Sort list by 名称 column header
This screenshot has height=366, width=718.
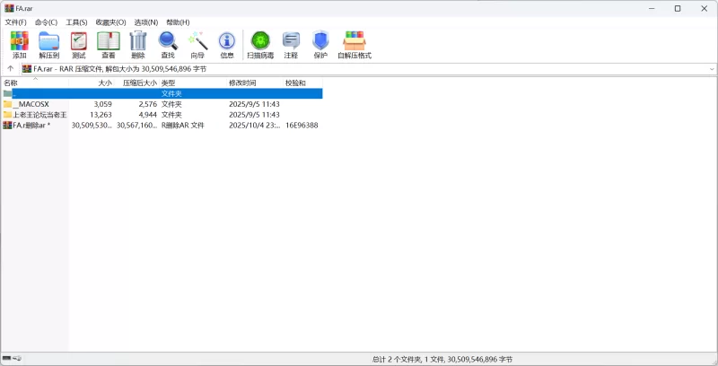pyautogui.click(x=11, y=83)
